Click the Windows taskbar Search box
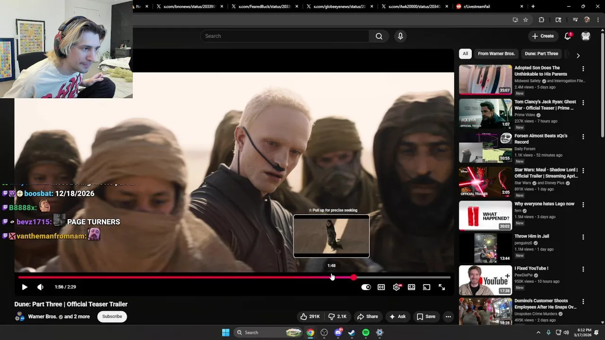Viewport: 605px width, 340px height. [268, 332]
